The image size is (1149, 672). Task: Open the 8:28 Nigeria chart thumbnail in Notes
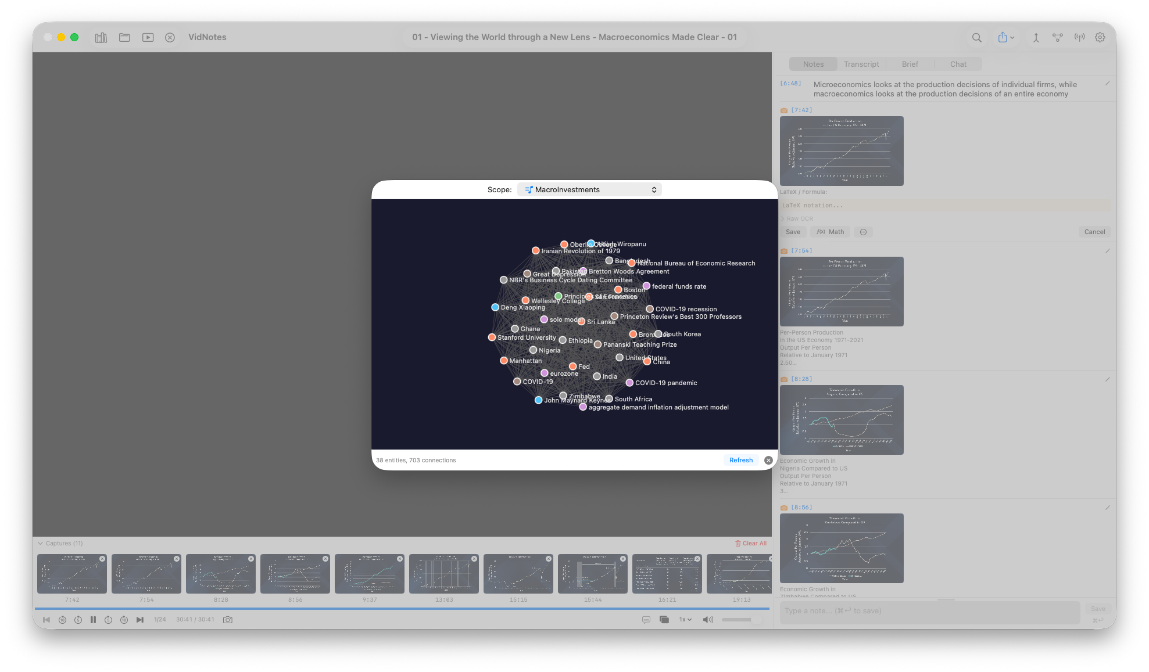point(842,420)
